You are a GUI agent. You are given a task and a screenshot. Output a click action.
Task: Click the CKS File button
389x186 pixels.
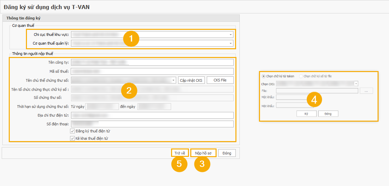pyautogui.click(x=220, y=80)
